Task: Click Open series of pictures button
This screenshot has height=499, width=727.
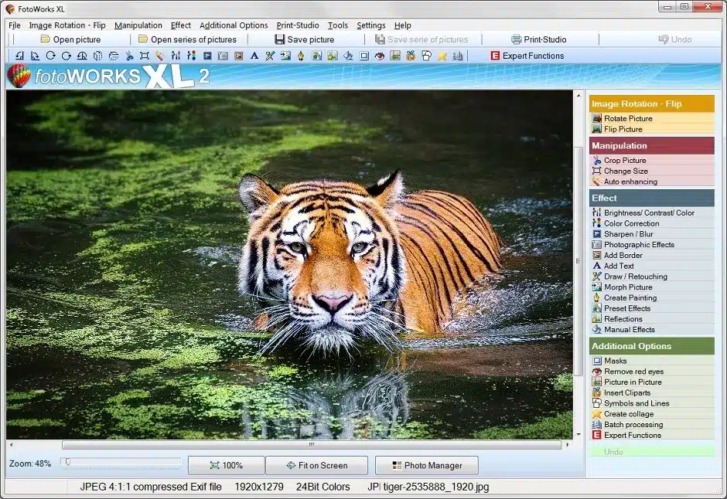Action: 188,39
